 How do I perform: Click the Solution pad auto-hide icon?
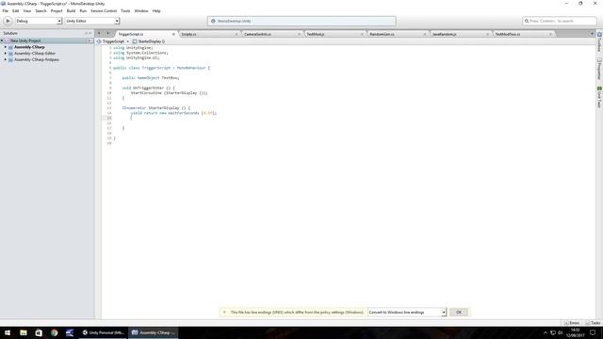point(86,34)
